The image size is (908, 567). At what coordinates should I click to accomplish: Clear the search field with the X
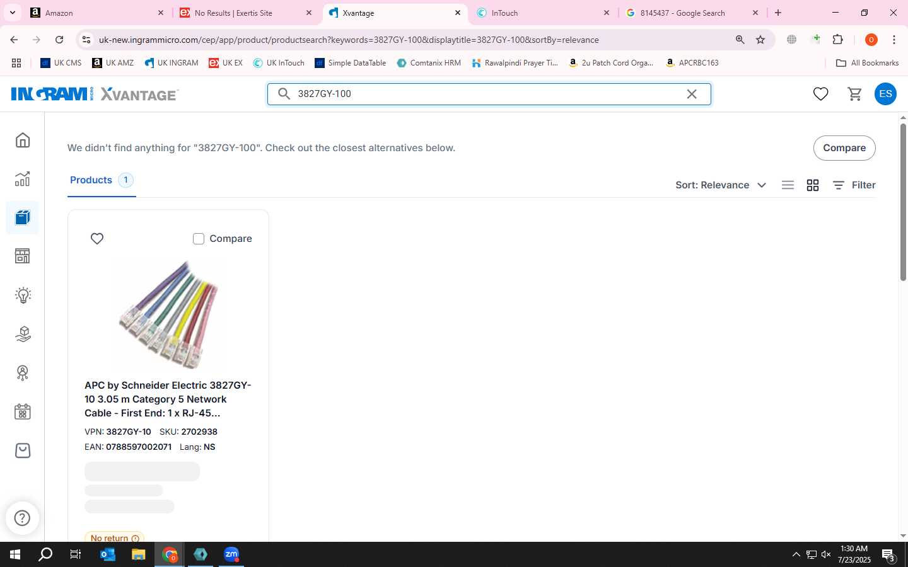point(692,94)
